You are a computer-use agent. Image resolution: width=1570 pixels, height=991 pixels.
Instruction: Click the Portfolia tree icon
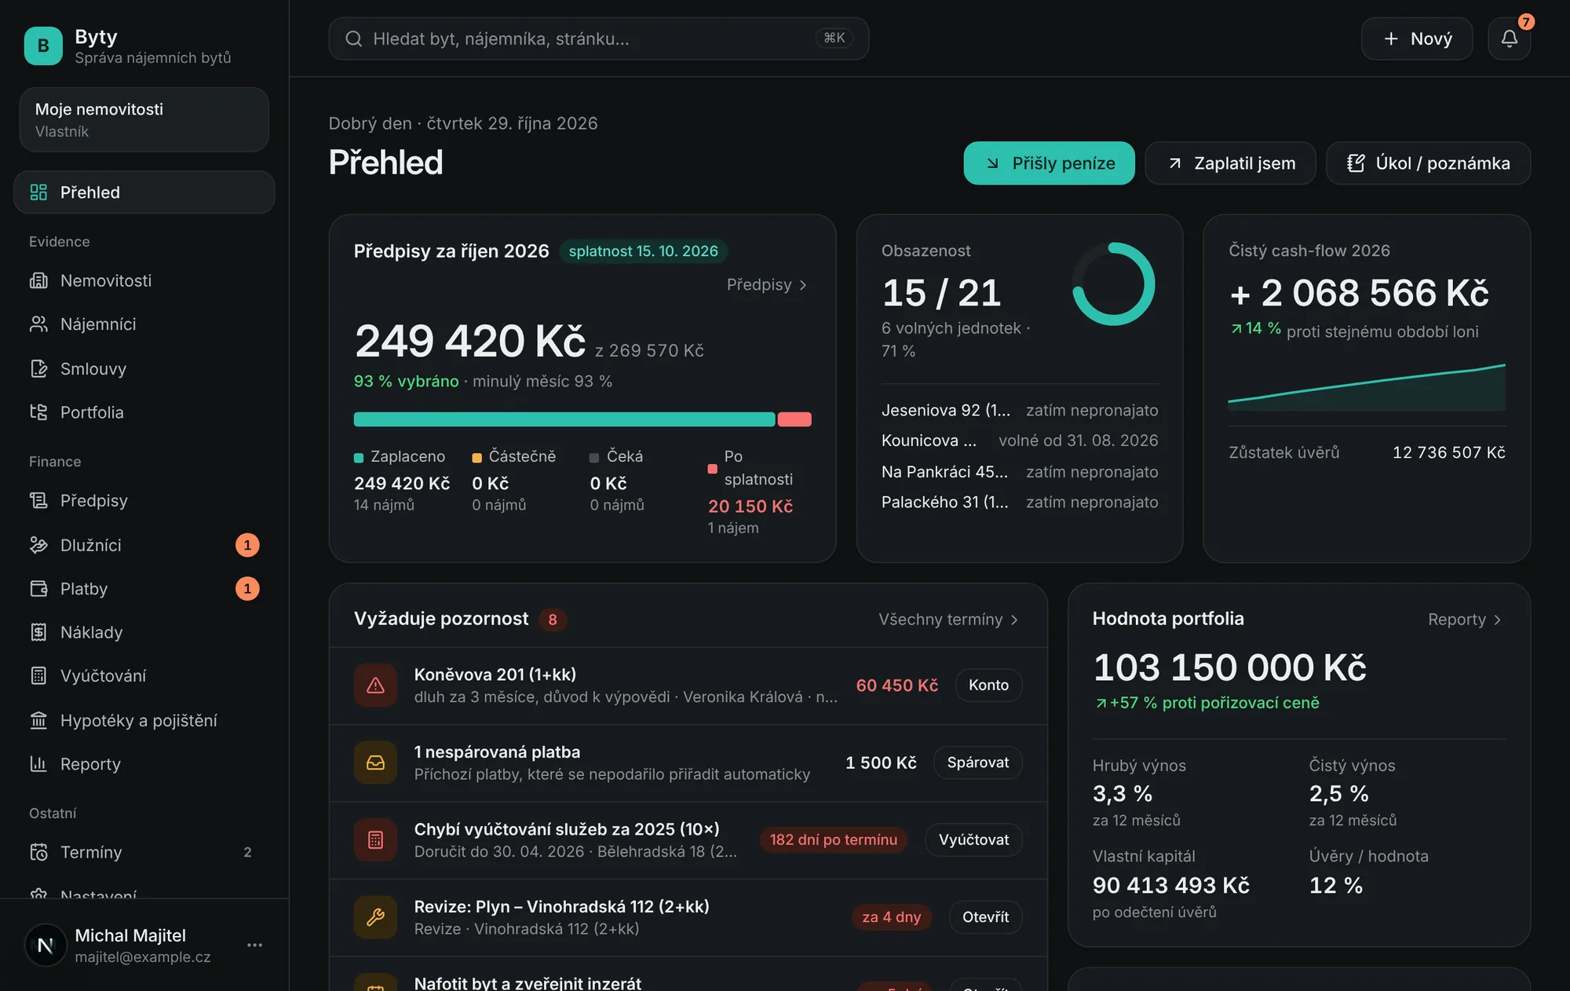[38, 412]
